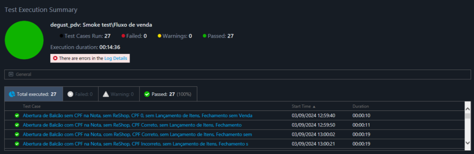474x154 pixels.
Task: Click the green check beside the CPF Incorreto test
Action: coord(17,144)
